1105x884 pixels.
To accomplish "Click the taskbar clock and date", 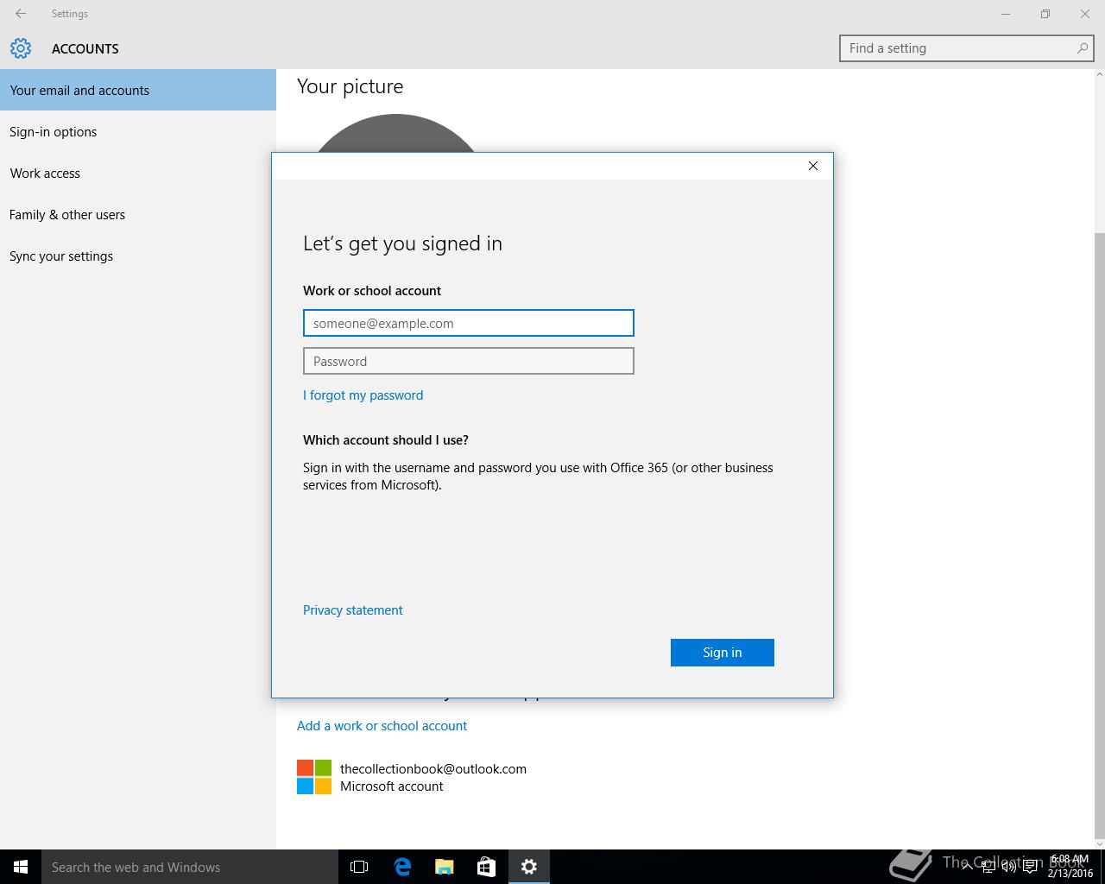I will pos(1070,867).
